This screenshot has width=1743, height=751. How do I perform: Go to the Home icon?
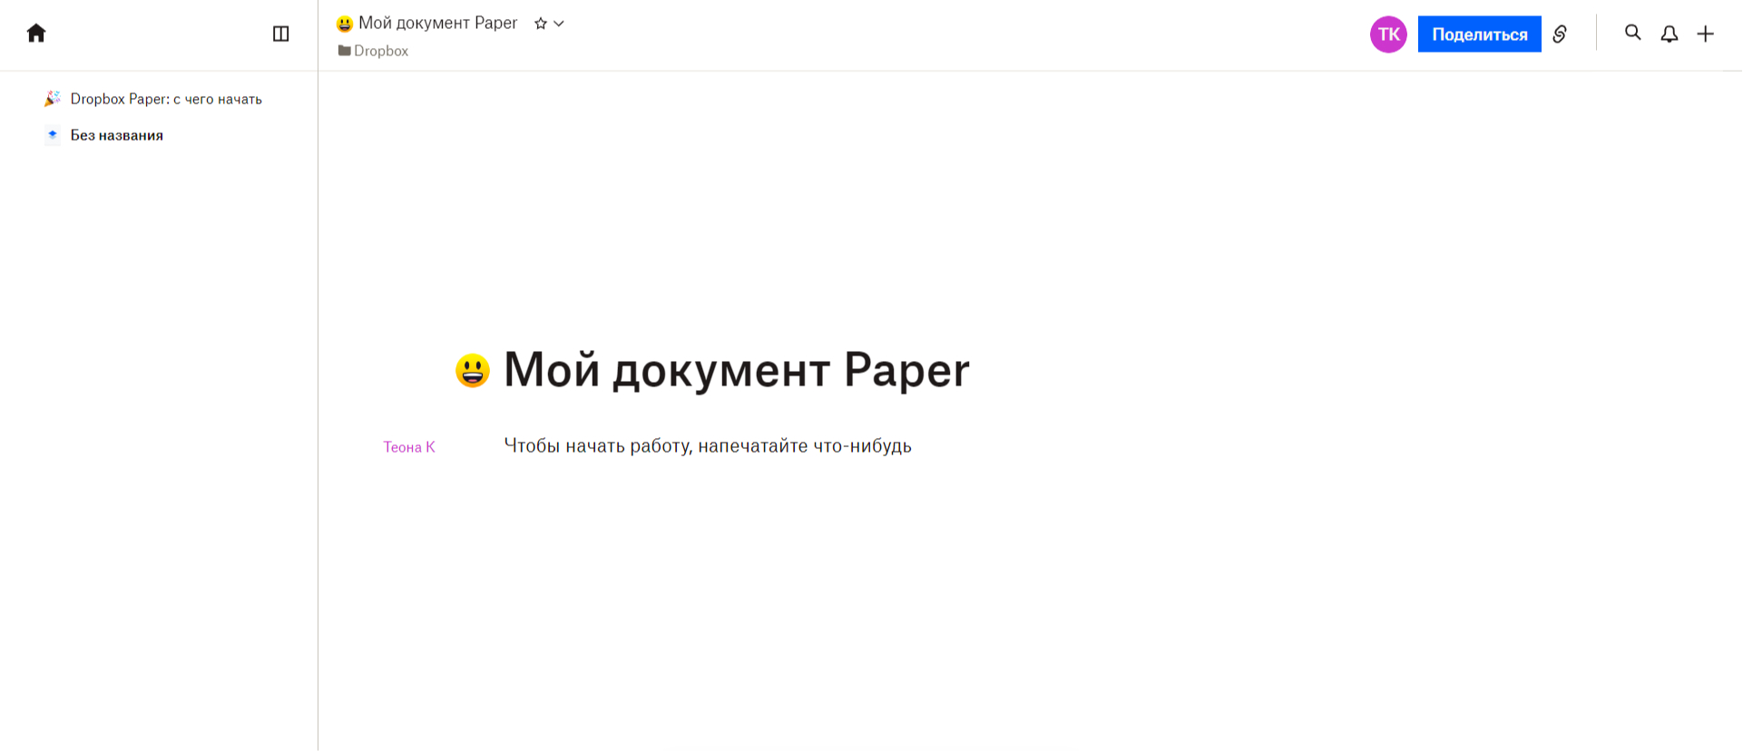(36, 34)
